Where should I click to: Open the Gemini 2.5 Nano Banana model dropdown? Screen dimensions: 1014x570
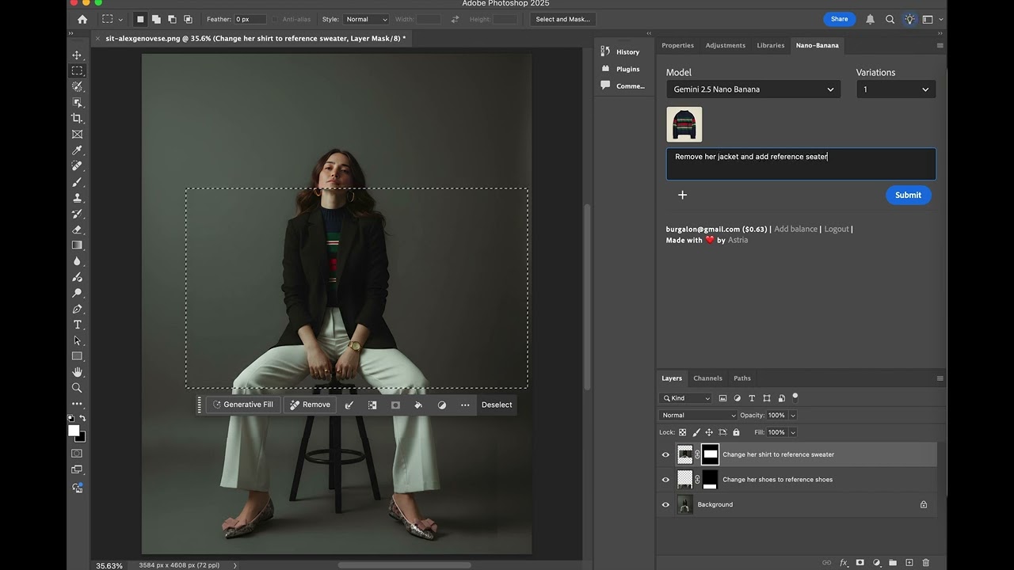753,89
